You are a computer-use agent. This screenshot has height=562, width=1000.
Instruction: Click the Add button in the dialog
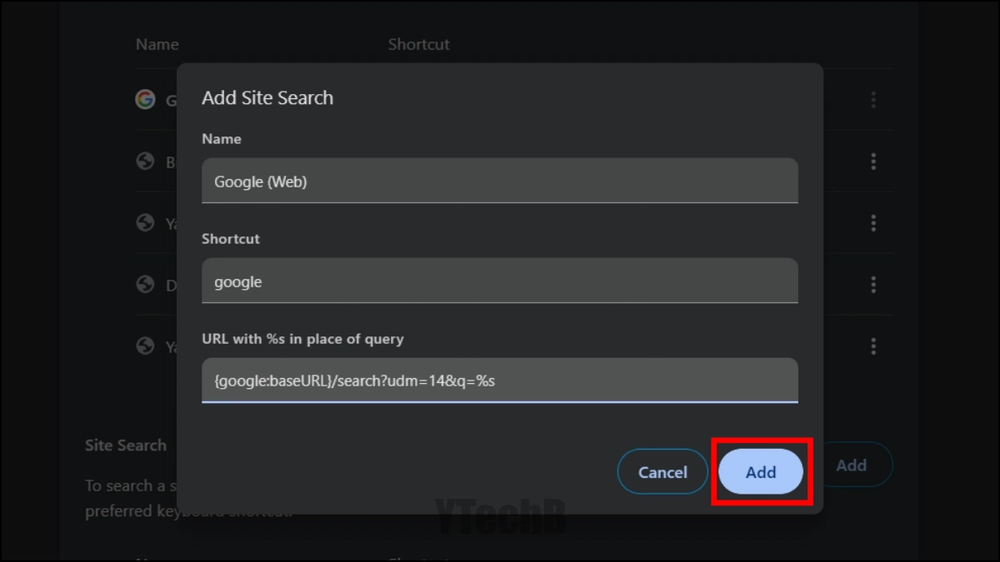(x=761, y=472)
